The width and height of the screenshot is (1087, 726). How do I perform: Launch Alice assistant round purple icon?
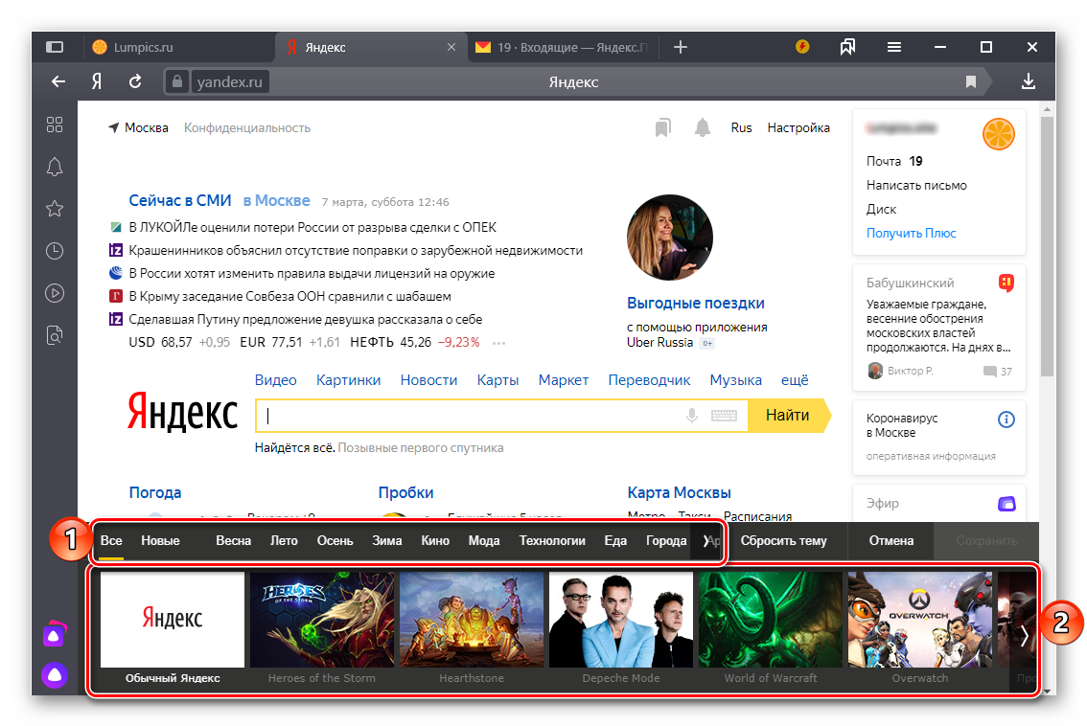(x=54, y=674)
